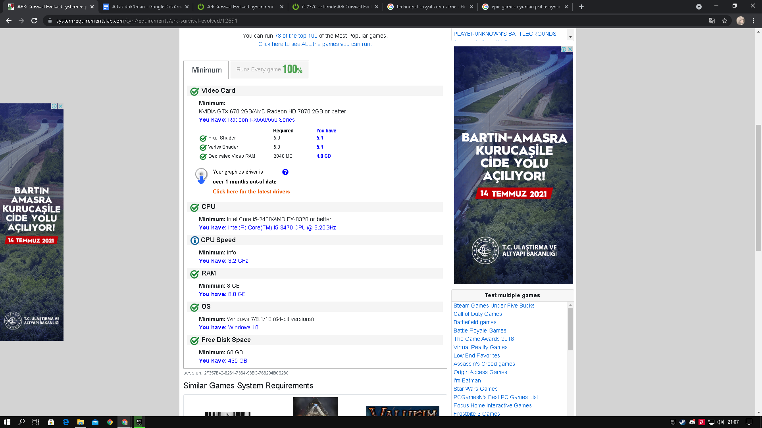Image resolution: width=762 pixels, height=428 pixels.
Task: Open Epic Games launcher from taskbar
Action: coord(139,422)
